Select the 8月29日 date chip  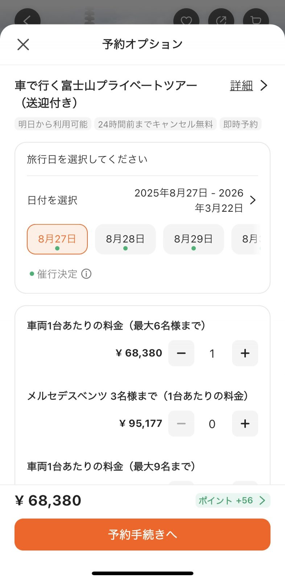[194, 239]
